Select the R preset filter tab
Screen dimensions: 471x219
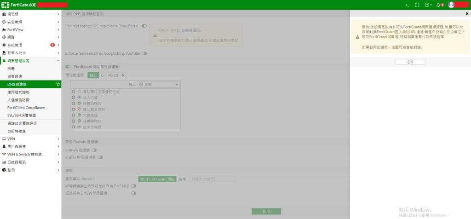(123, 75)
